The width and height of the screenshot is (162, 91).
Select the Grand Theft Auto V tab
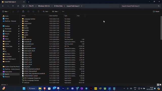(13, 2)
